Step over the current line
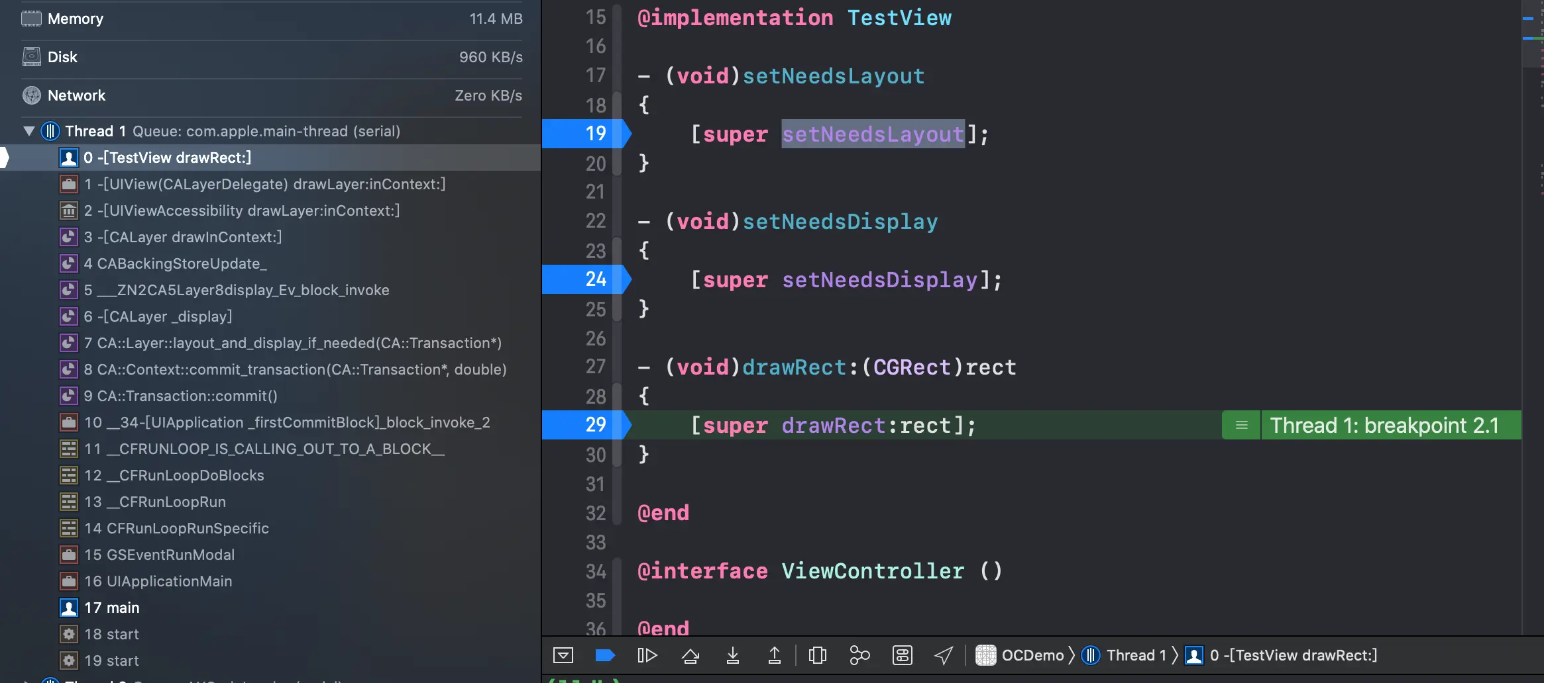This screenshot has width=1544, height=683. pos(690,655)
